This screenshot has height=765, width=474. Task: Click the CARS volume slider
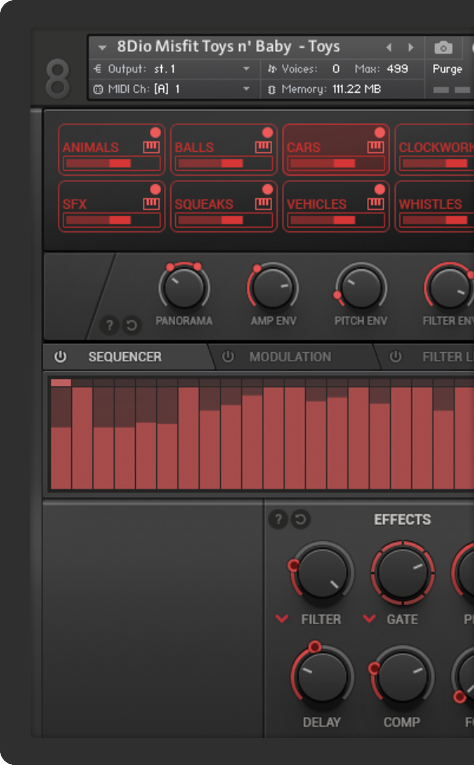[x=335, y=163]
